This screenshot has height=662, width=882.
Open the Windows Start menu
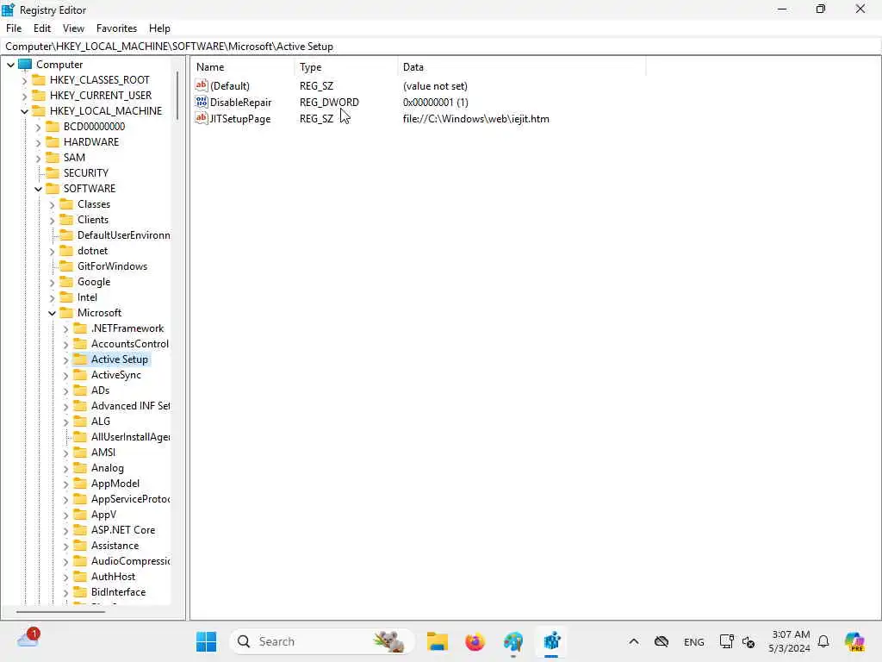click(x=207, y=641)
